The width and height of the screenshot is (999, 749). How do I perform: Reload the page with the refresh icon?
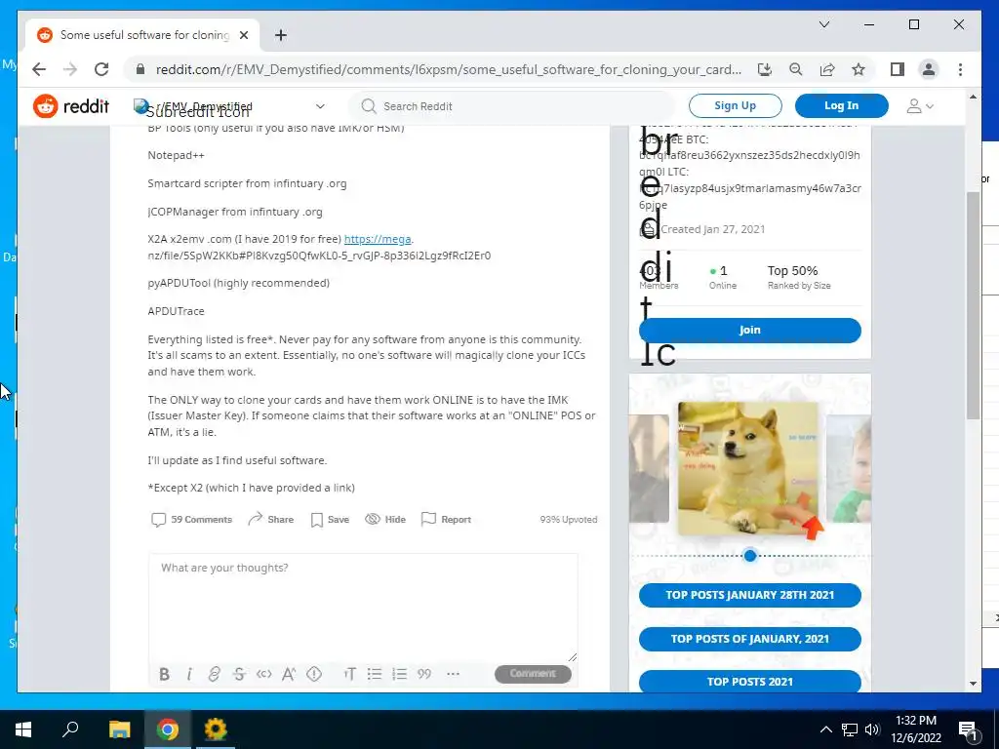click(x=101, y=69)
